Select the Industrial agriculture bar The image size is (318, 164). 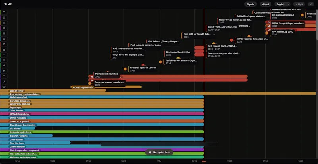[x=102, y=132]
